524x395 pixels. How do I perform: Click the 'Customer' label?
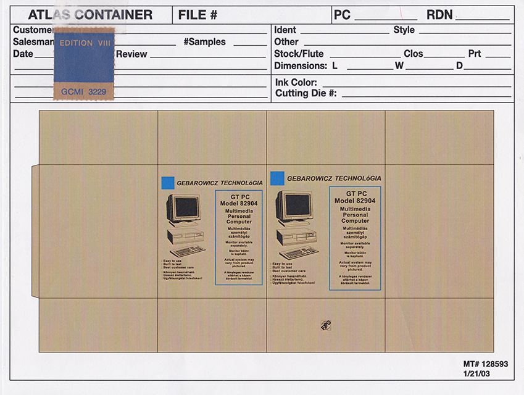tap(33, 30)
